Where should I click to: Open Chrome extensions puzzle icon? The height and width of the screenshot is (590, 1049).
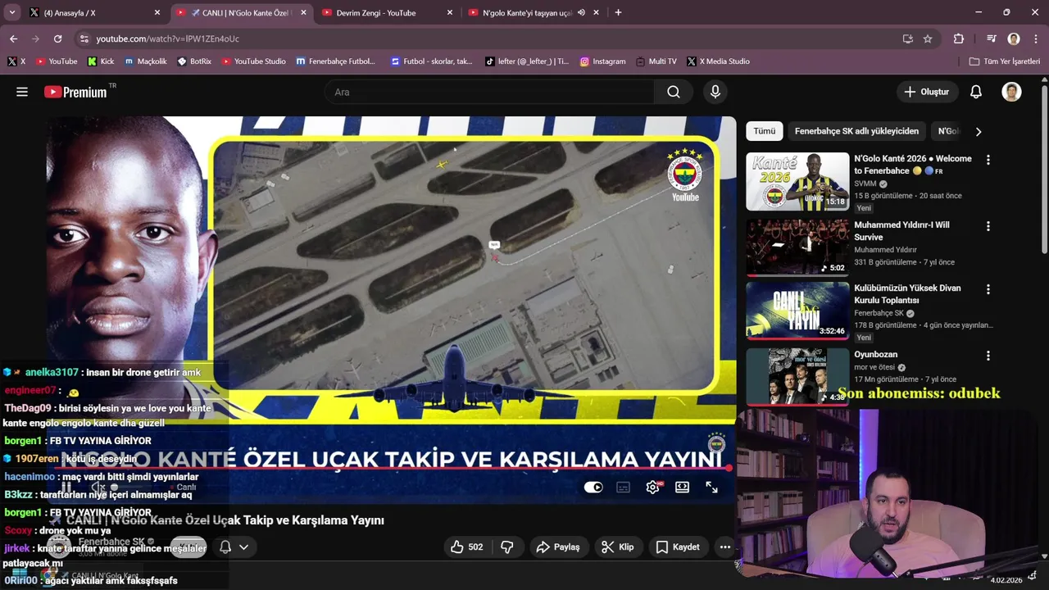click(x=959, y=39)
